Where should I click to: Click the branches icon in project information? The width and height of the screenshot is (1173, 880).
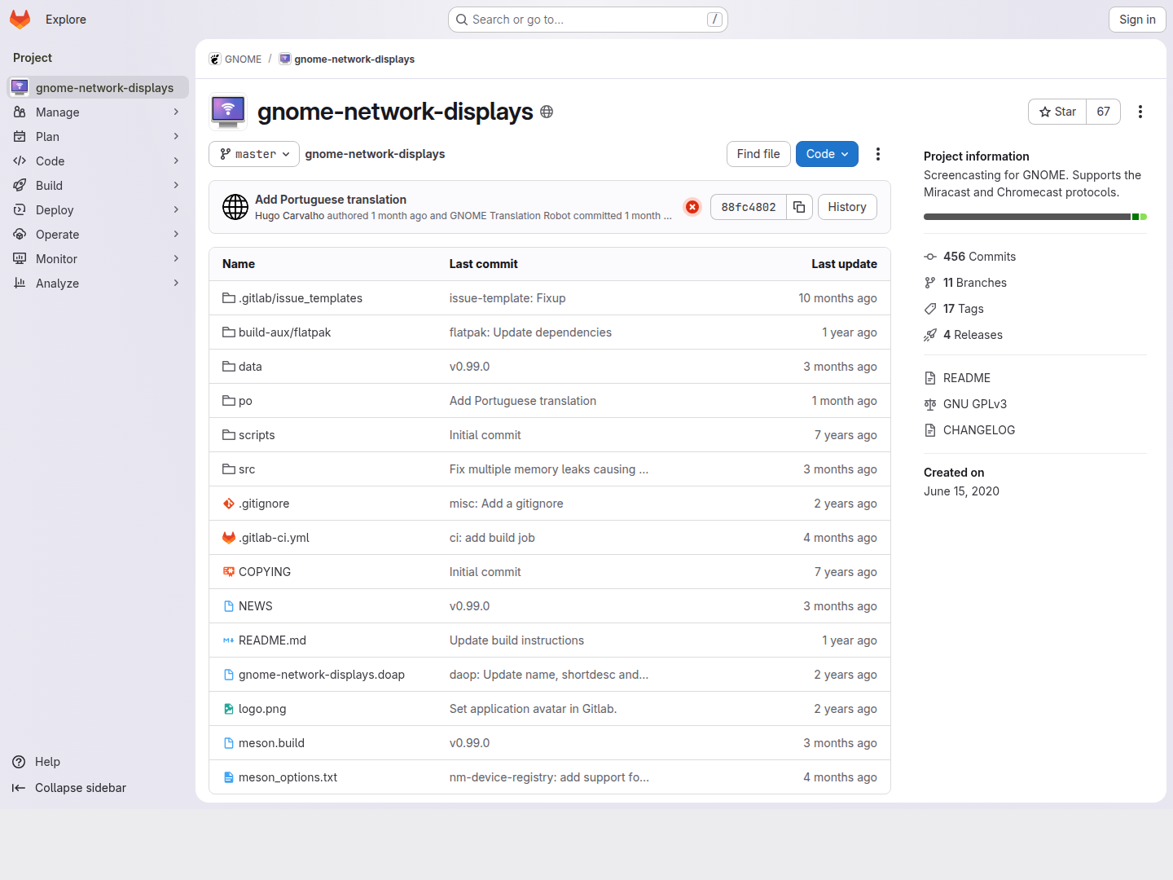coord(930,283)
